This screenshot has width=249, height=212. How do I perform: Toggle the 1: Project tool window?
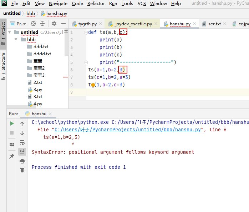click(x=3, y=34)
